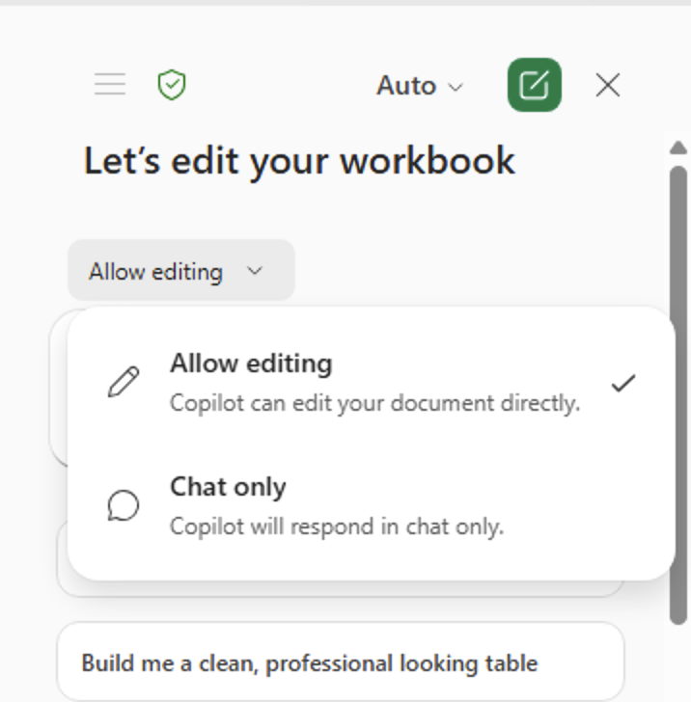
Task: Collapse the Allow editing dropdown button
Action: [x=180, y=271]
